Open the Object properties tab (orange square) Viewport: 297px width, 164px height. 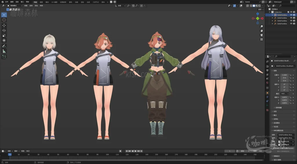[x=267, y=93]
